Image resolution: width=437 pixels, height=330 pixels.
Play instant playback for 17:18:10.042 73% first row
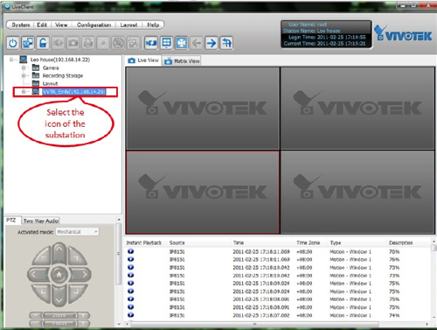(x=131, y=267)
